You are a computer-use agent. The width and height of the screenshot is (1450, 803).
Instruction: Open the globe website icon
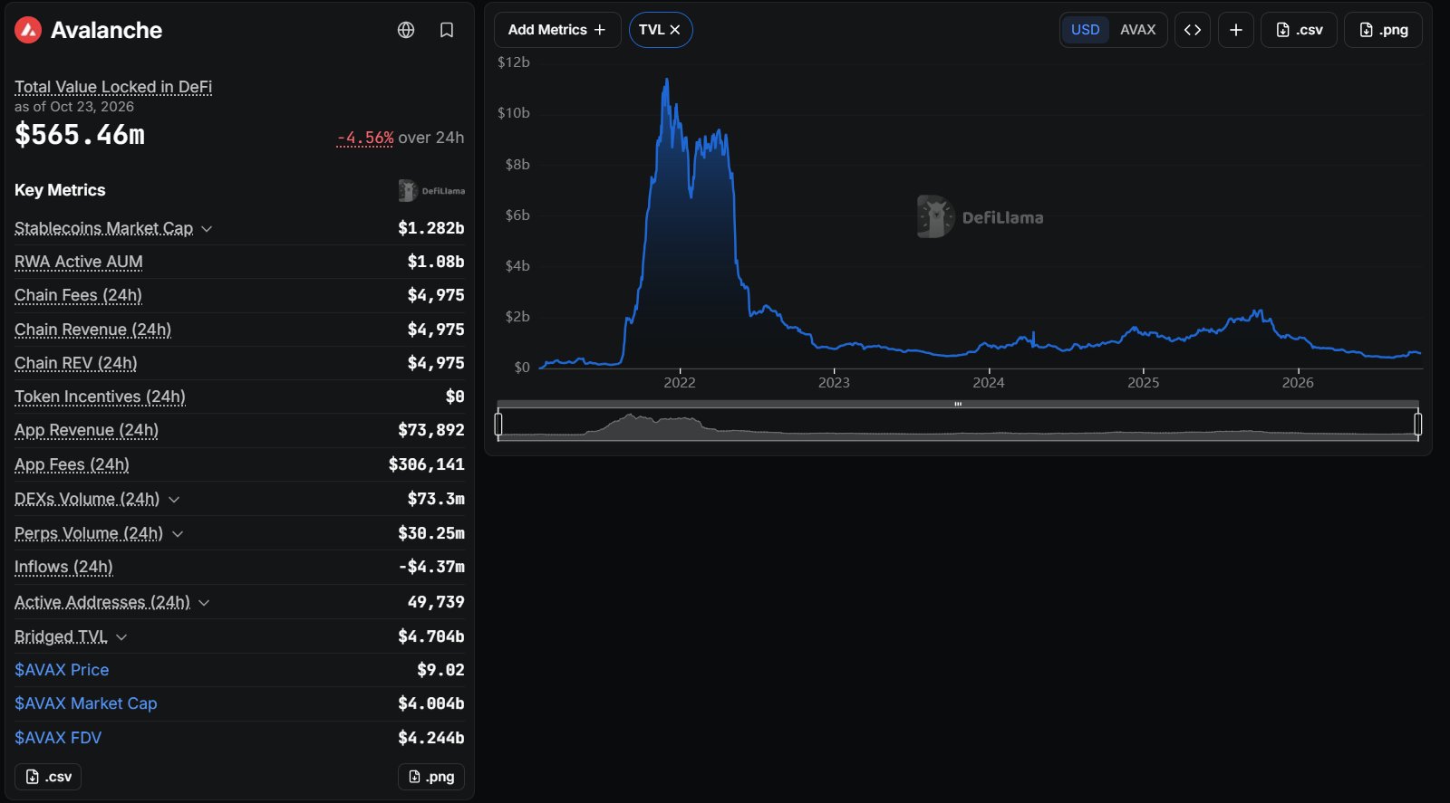406,30
